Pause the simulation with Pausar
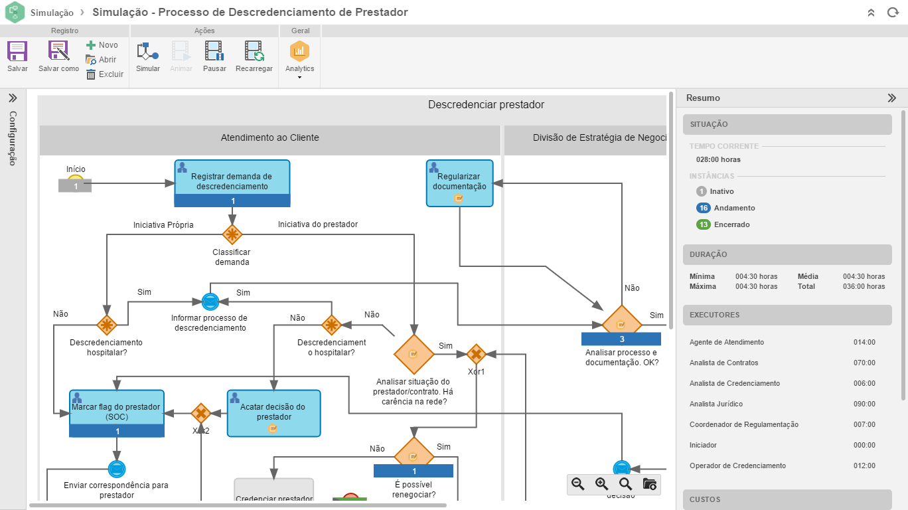 [214, 52]
